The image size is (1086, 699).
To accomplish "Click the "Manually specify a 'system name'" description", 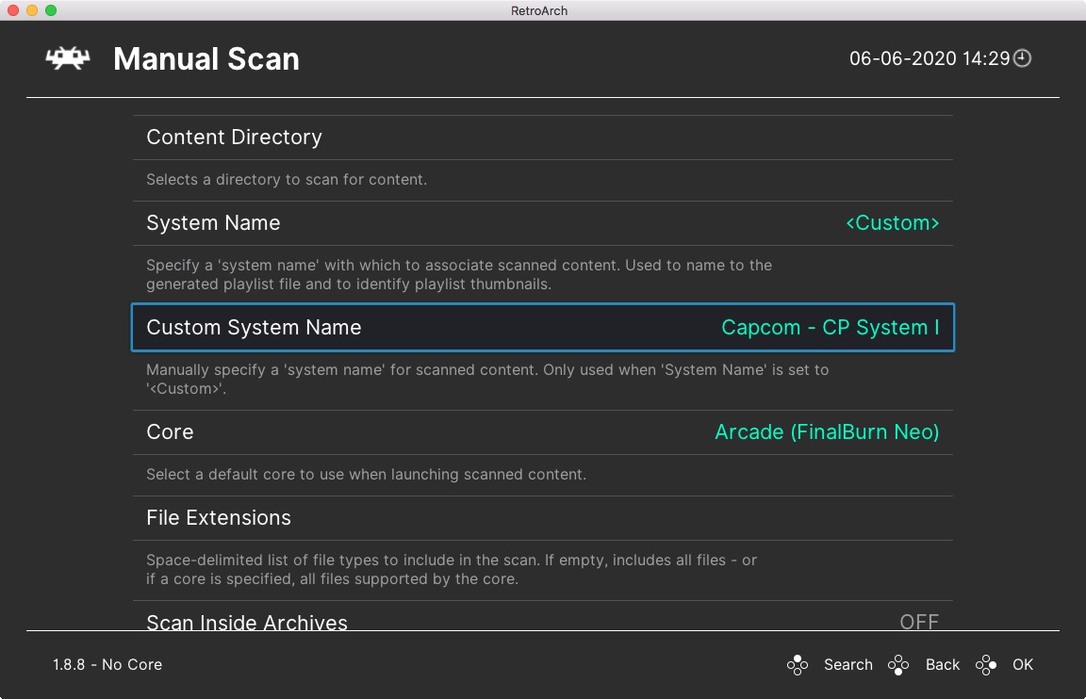I will [487, 380].
